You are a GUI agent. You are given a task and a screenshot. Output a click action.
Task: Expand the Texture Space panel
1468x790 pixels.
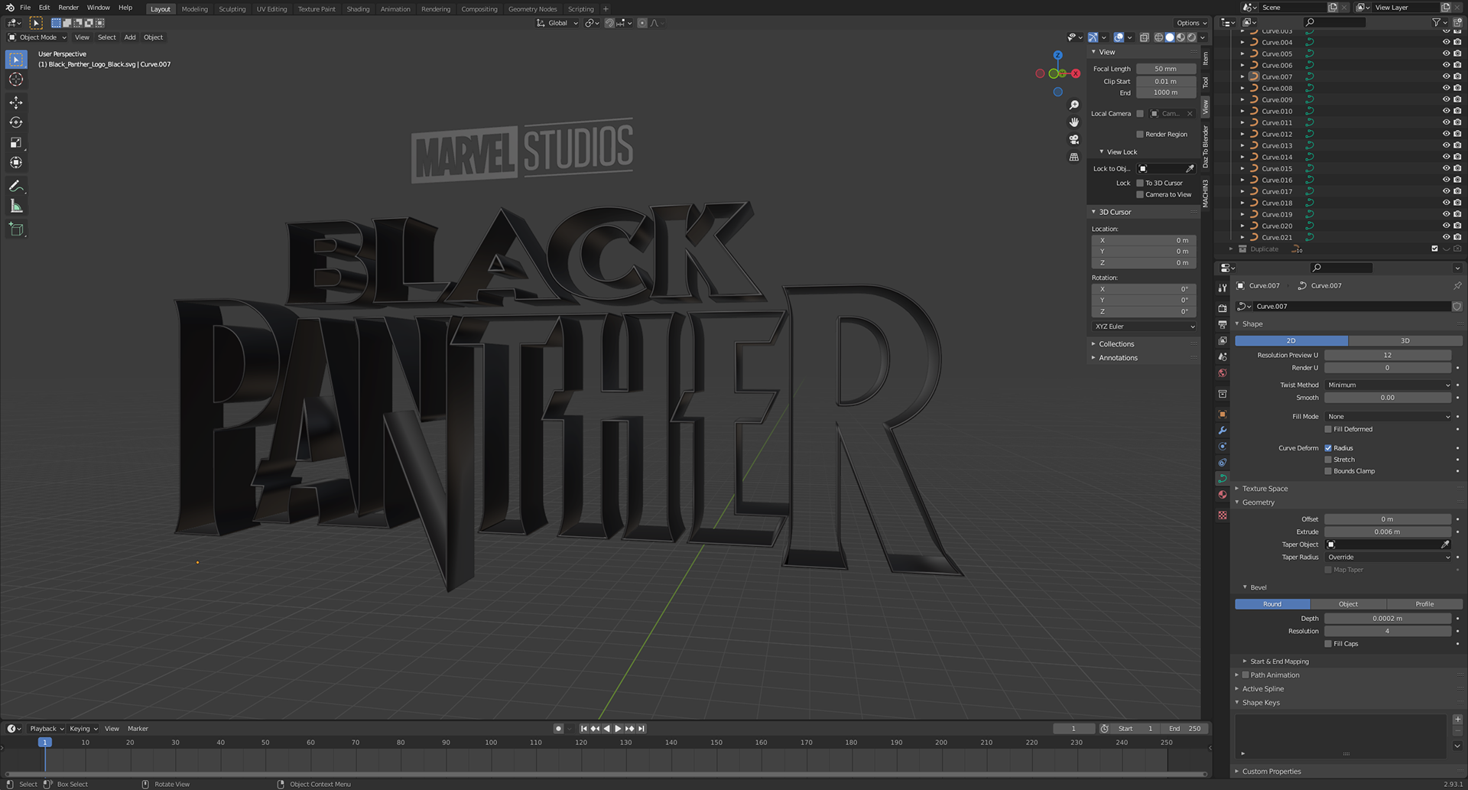[x=1265, y=489]
